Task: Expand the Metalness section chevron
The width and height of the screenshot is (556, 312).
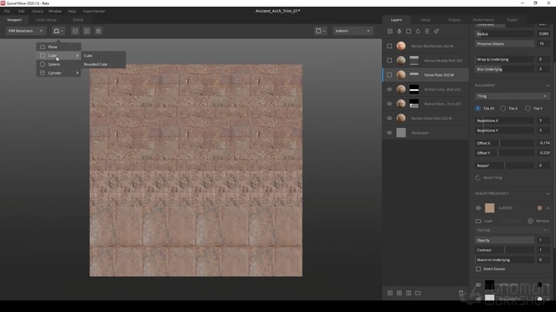Action: pyautogui.click(x=548, y=285)
